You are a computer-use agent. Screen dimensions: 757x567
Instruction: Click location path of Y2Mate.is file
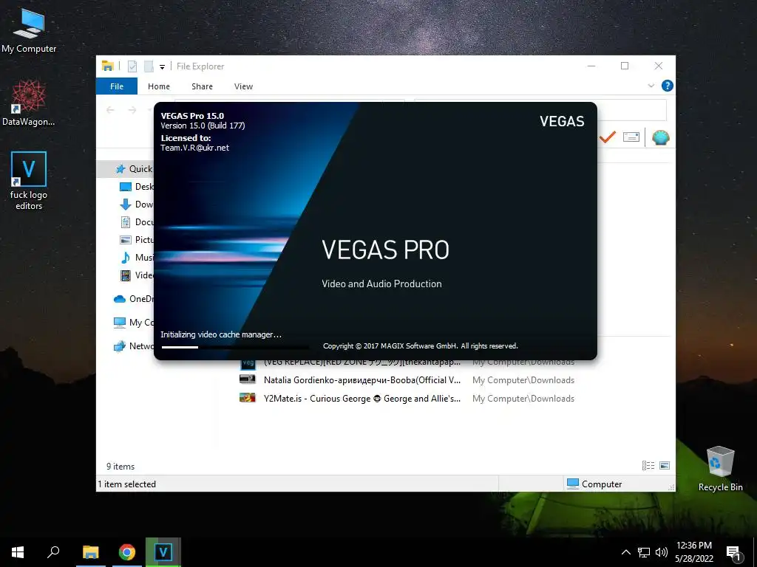click(523, 399)
